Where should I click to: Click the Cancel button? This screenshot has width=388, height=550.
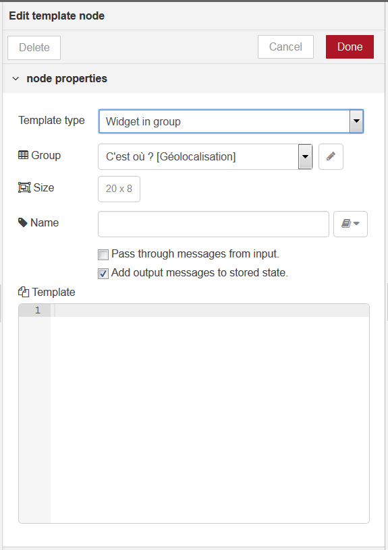pos(285,47)
